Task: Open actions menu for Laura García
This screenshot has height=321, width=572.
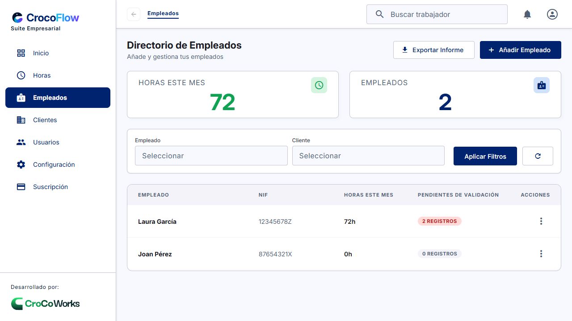Action: [541, 221]
